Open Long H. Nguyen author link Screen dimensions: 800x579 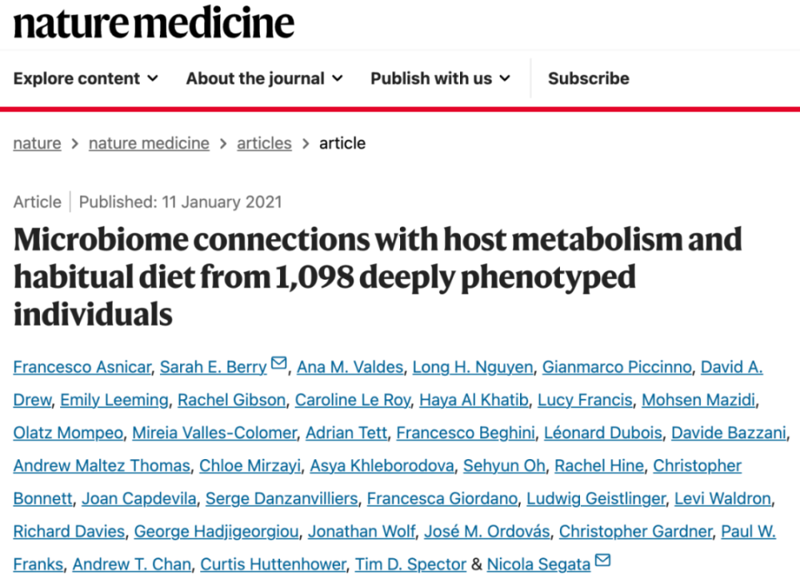tap(472, 367)
